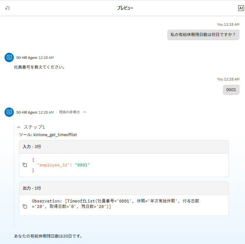245x244 pixels.
Task: Copy the 入力 JSON block
Action: pos(25,165)
